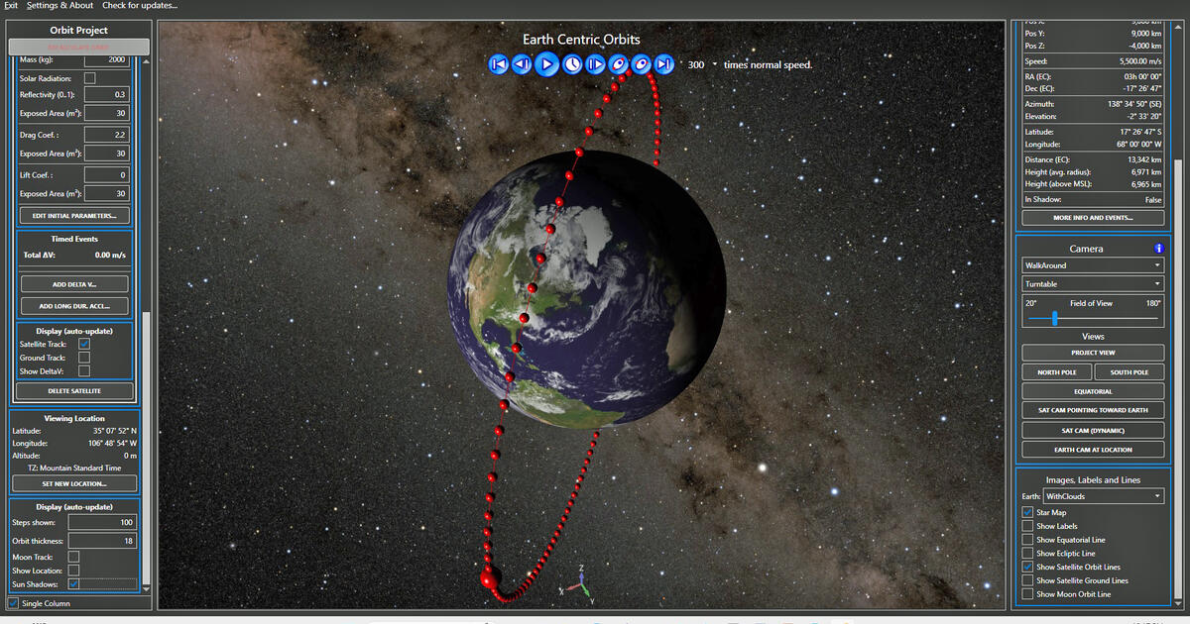Step the simulation forward one frame
1190x624 pixels.
point(594,65)
